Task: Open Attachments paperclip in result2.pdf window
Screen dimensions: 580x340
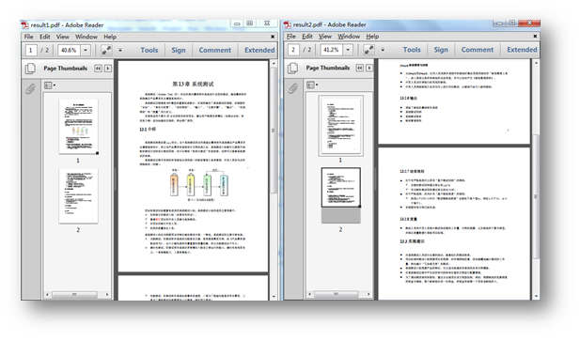Action: 292,88
